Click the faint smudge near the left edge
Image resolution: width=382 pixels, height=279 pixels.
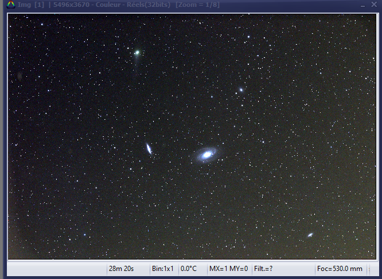[20, 76]
